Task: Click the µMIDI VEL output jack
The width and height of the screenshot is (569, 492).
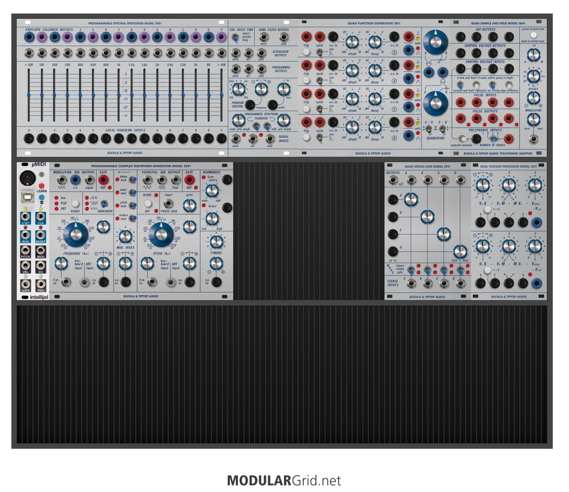Action: 25,266
